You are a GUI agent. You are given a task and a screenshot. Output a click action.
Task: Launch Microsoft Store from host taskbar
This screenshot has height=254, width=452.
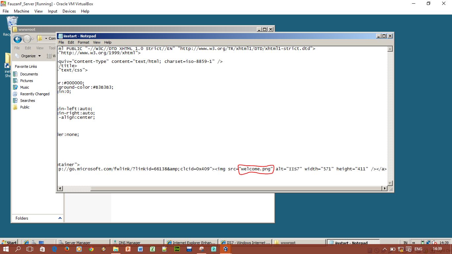pos(42,249)
